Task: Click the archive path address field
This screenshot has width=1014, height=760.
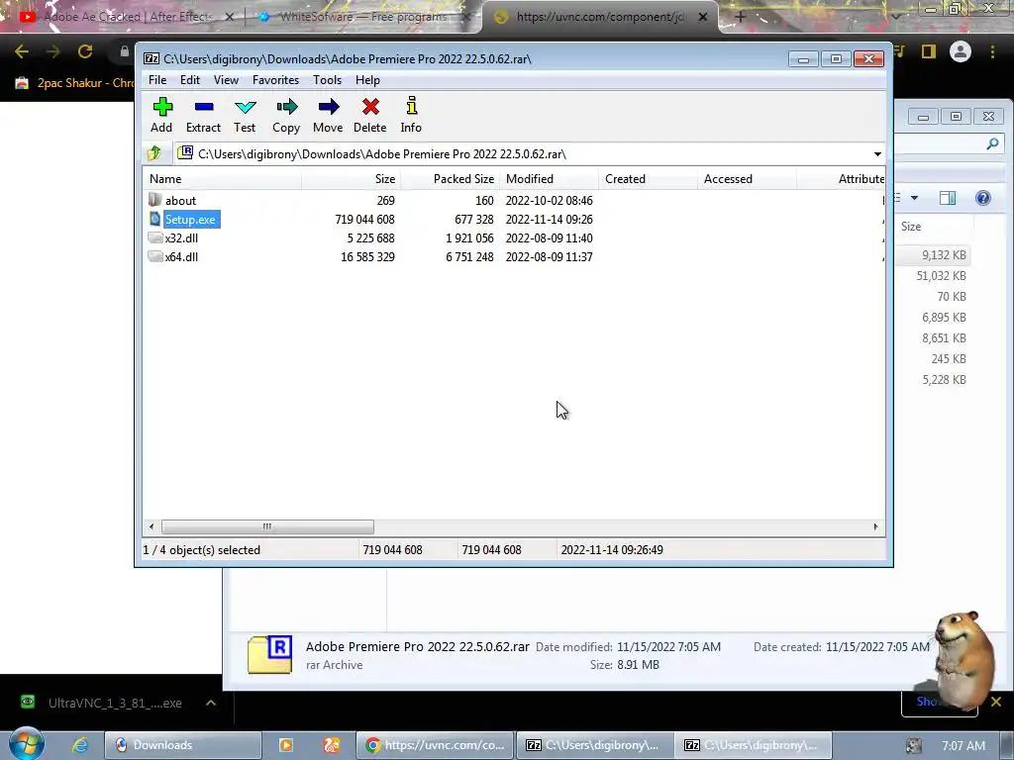Action: 523,153
